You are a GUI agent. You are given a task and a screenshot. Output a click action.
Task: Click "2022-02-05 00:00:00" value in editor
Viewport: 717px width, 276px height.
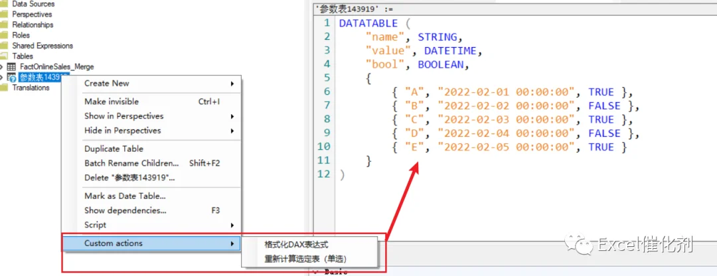click(x=506, y=147)
